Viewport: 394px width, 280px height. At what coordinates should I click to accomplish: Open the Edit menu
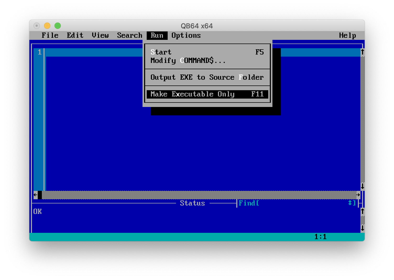pyautogui.click(x=75, y=35)
